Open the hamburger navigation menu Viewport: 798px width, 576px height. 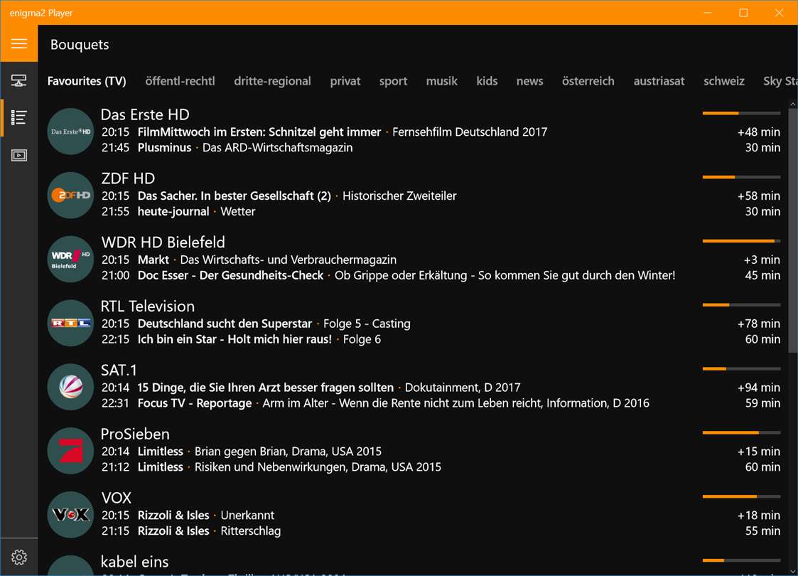pyautogui.click(x=18, y=44)
